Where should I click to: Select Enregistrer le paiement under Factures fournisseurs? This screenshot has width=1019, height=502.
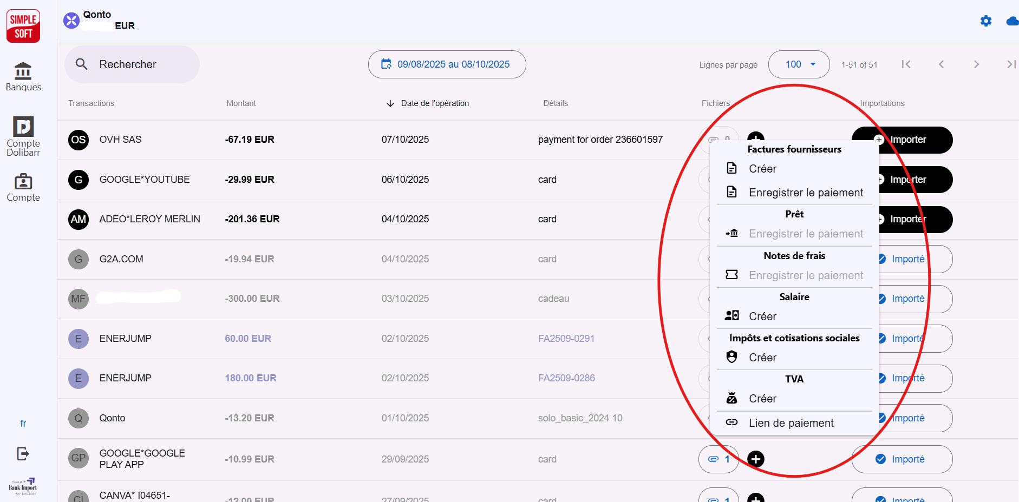tap(806, 192)
